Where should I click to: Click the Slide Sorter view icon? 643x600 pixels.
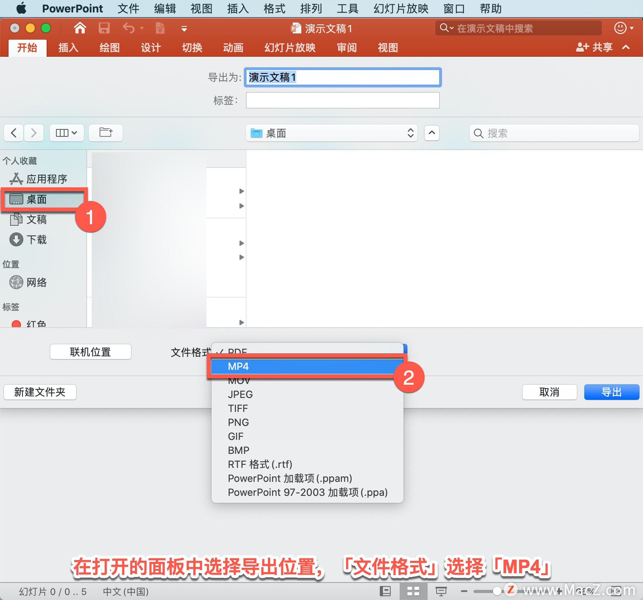(413, 591)
